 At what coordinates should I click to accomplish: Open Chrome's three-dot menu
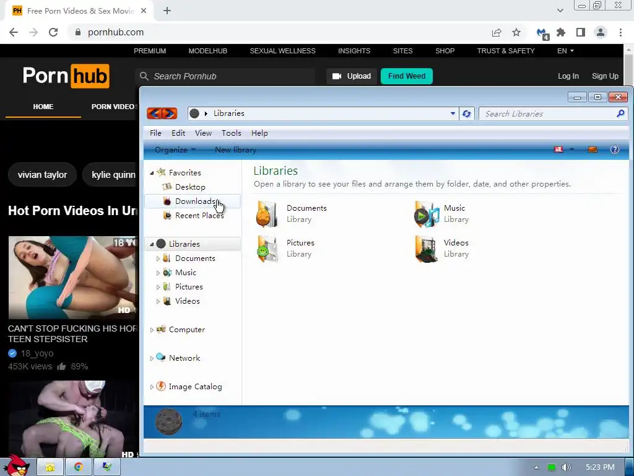(620, 32)
